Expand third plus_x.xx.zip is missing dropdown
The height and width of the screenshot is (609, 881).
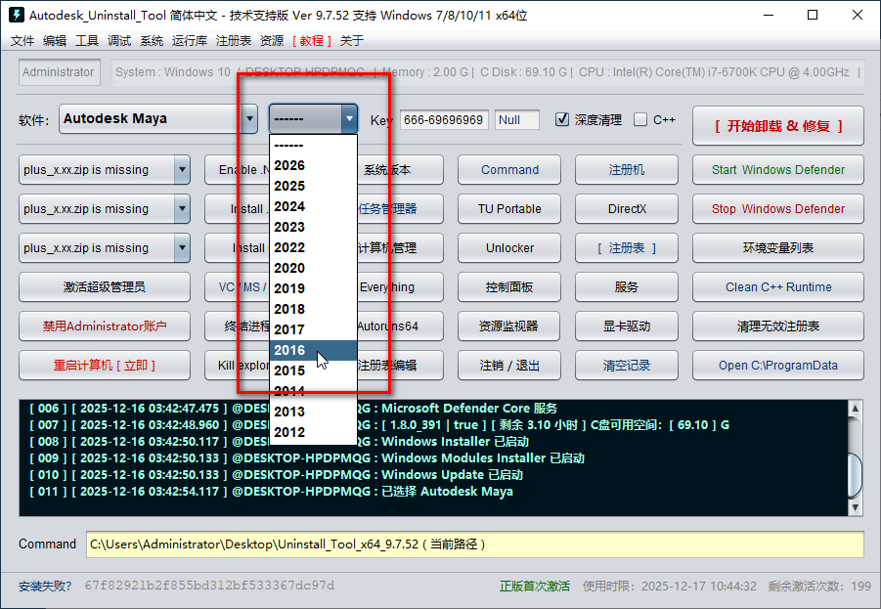coord(182,247)
